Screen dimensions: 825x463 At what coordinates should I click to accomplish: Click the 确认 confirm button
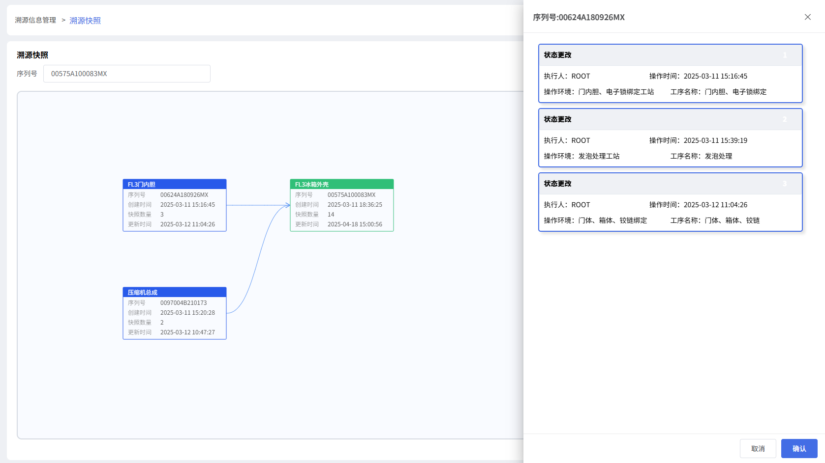coord(799,448)
